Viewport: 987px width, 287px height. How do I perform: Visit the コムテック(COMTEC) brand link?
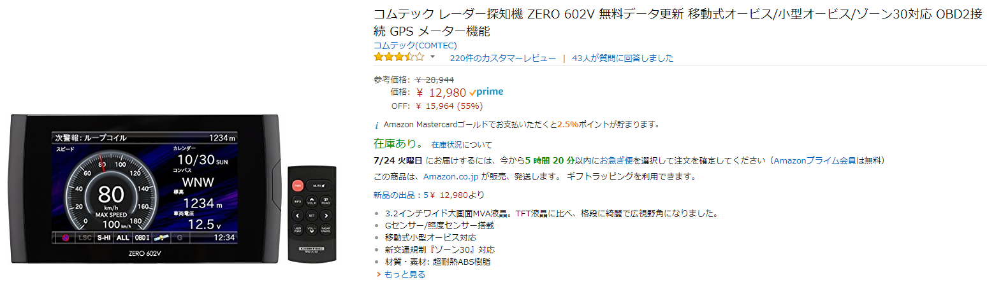414,45
